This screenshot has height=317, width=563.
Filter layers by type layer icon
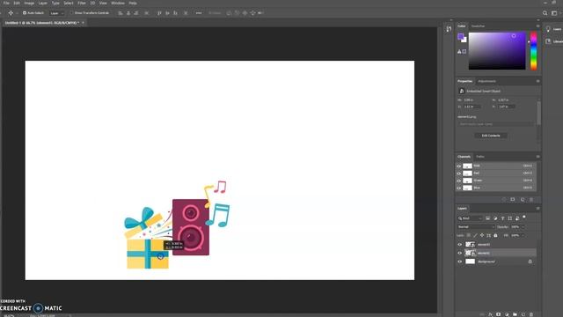(x=502, y=218)
